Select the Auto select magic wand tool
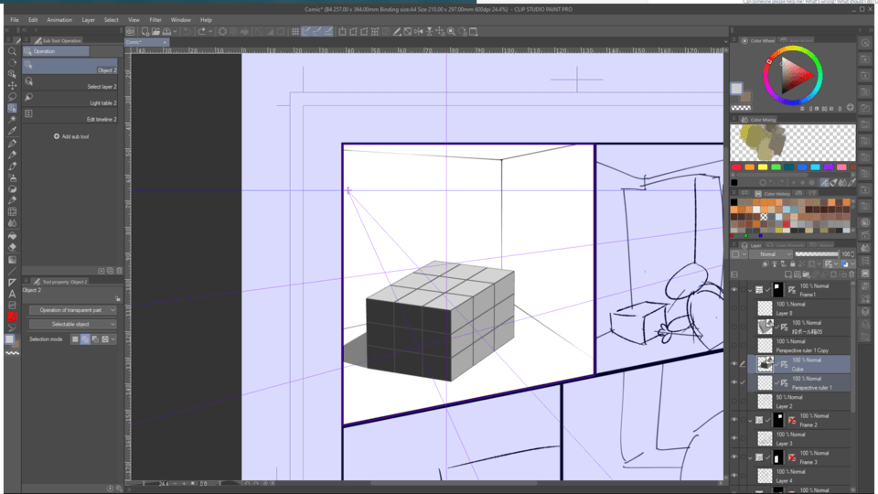 12,119
